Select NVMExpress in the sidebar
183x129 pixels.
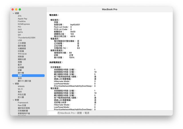coord(24,24)
